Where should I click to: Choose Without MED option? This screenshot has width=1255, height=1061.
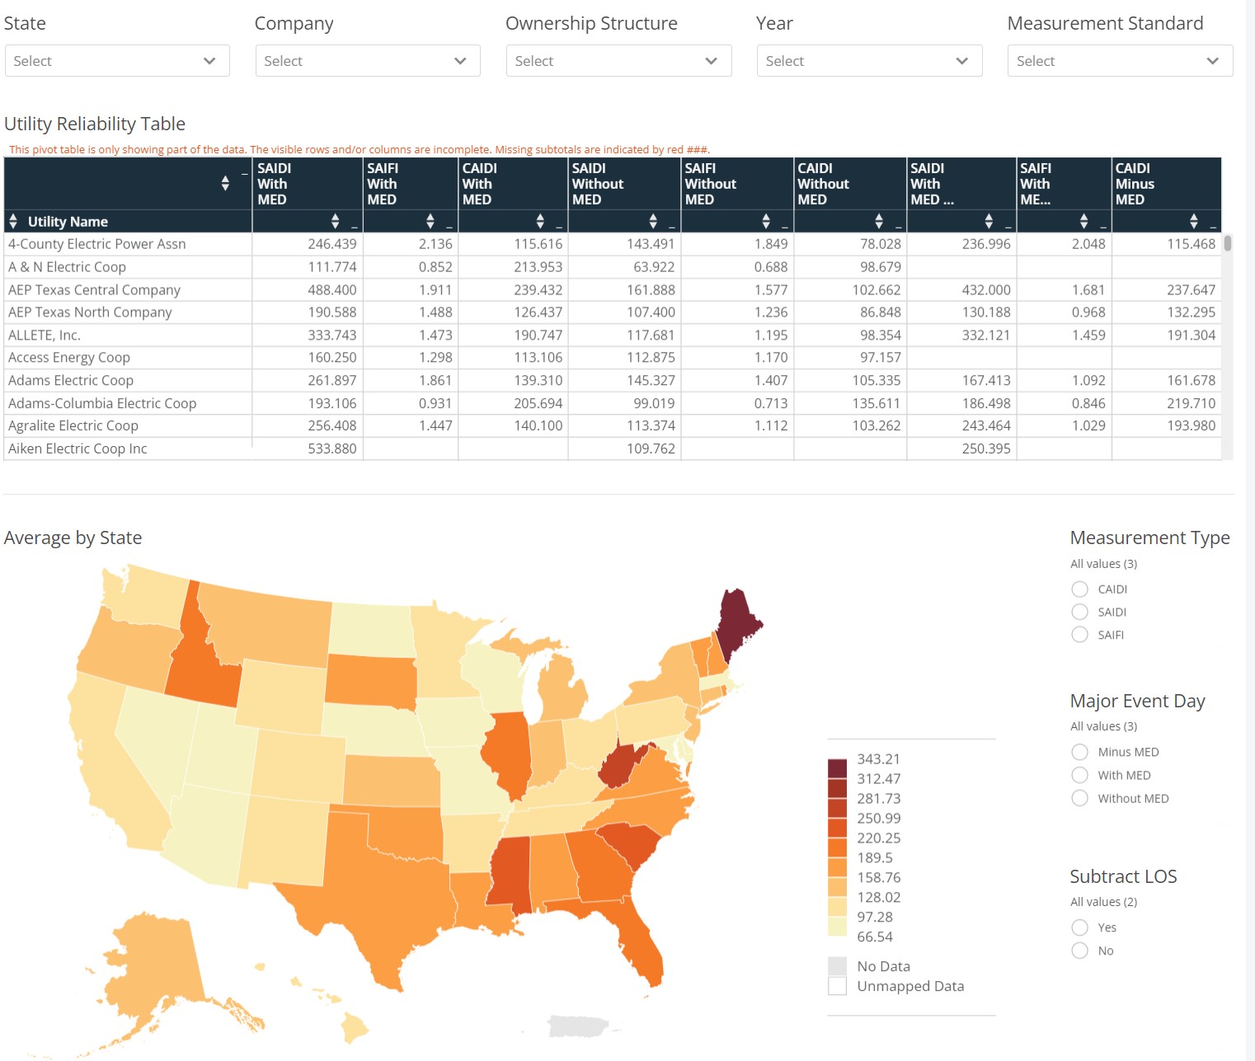coord(1079,798)
